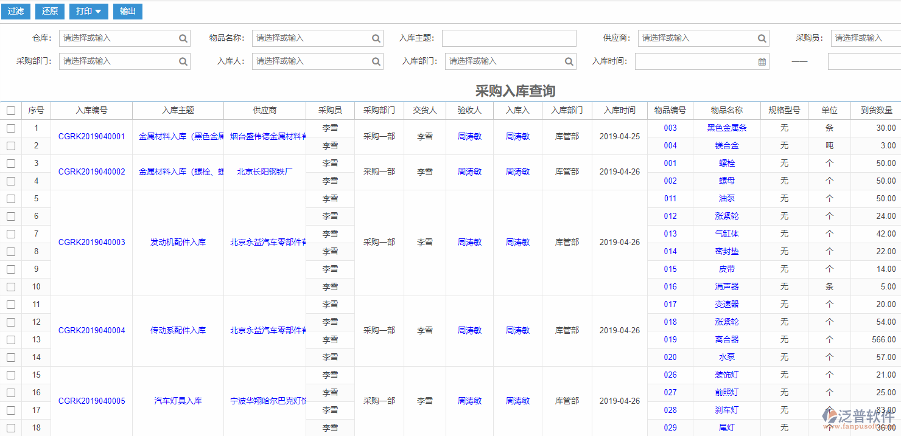This screenshot has width=901, height=436.
Task: Check the checkbox for row 序号 1
Action: coord(10,128)
